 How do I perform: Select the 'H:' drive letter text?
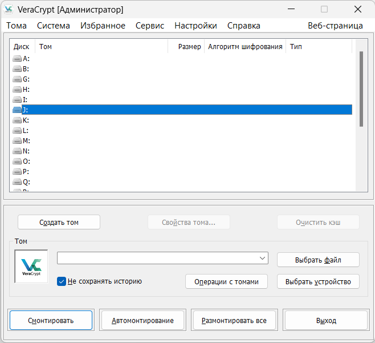click(26, 90)
